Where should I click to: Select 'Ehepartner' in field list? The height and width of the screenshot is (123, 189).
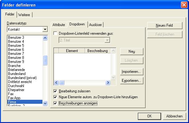(25, 90)
